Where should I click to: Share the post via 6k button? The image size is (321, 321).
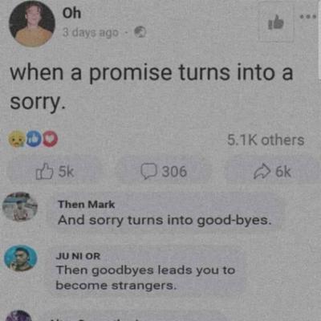click(272, 172)
